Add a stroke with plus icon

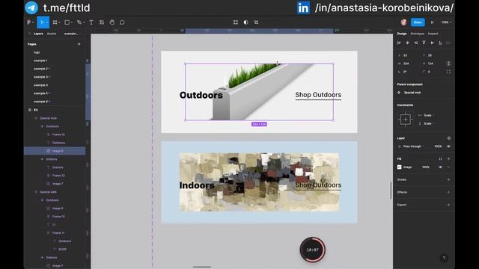point(448,179)
